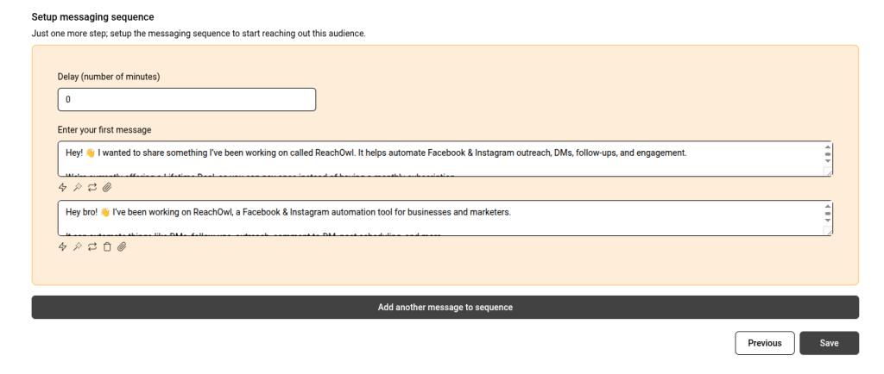Viewport: 884px width, 374px height.
Task: Delete second message with the trash icon
Action: pyautogui.click(x=107, y=246)
